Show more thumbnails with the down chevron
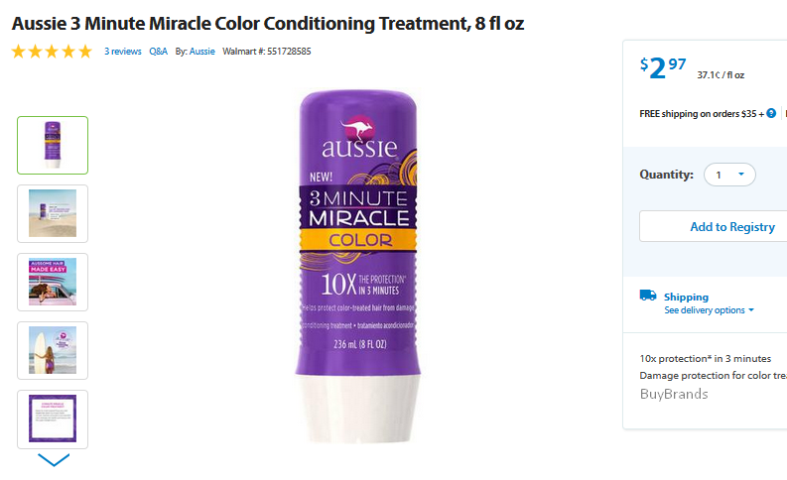This screenshot has width=787, height=480. (54, 459)
